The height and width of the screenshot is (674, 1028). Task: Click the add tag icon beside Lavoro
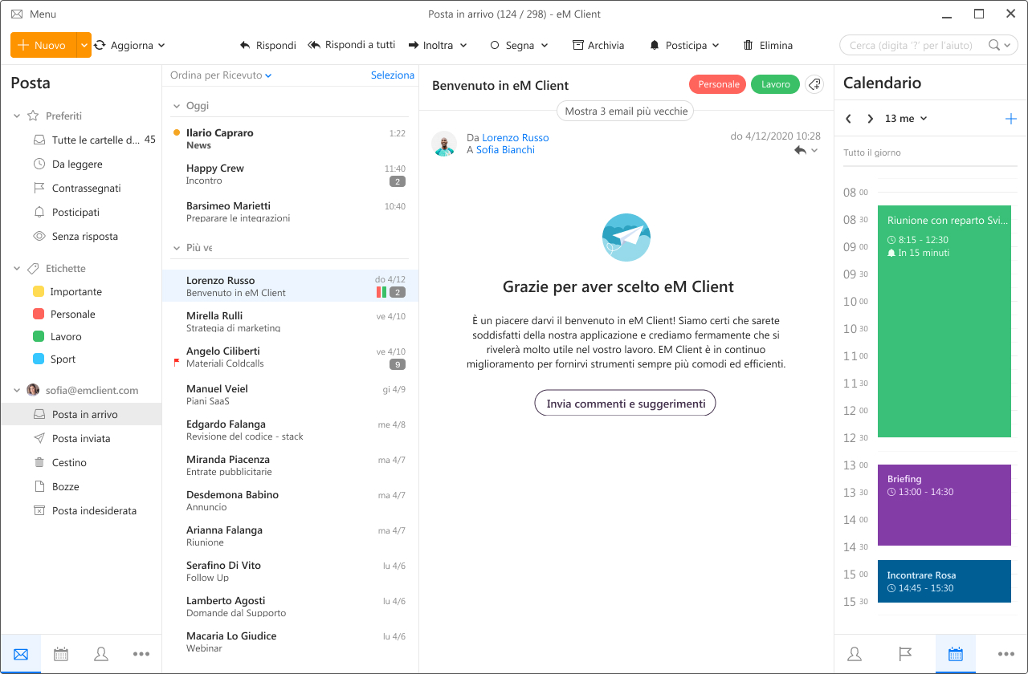tap(814, 84)
